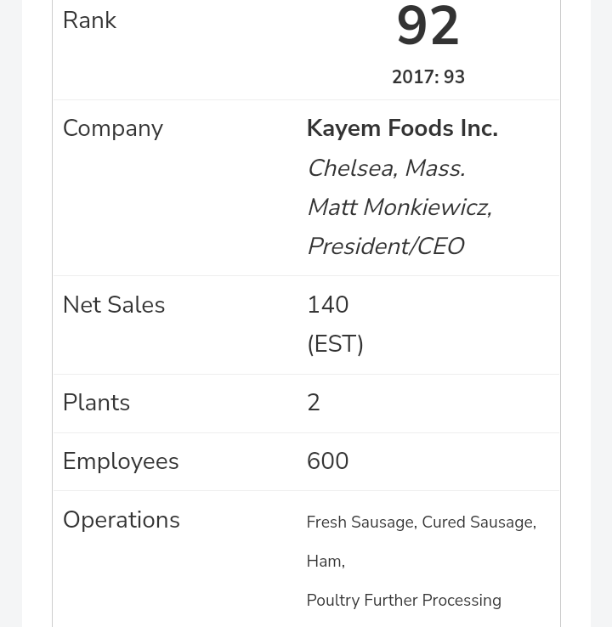
Task: Click the Company row label
Action: coord(112,128)
